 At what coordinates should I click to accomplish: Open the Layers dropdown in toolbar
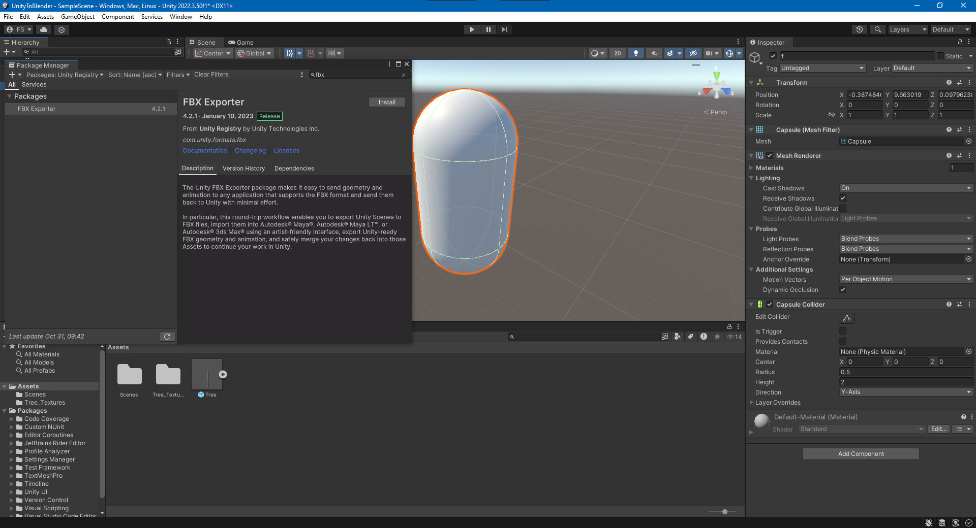[x=908, y=29]
